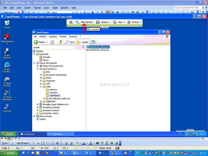The image size is (208, 156).
Task: Click the green up-folder arrow in Explorer toolbar
Action: click(61, 42)
